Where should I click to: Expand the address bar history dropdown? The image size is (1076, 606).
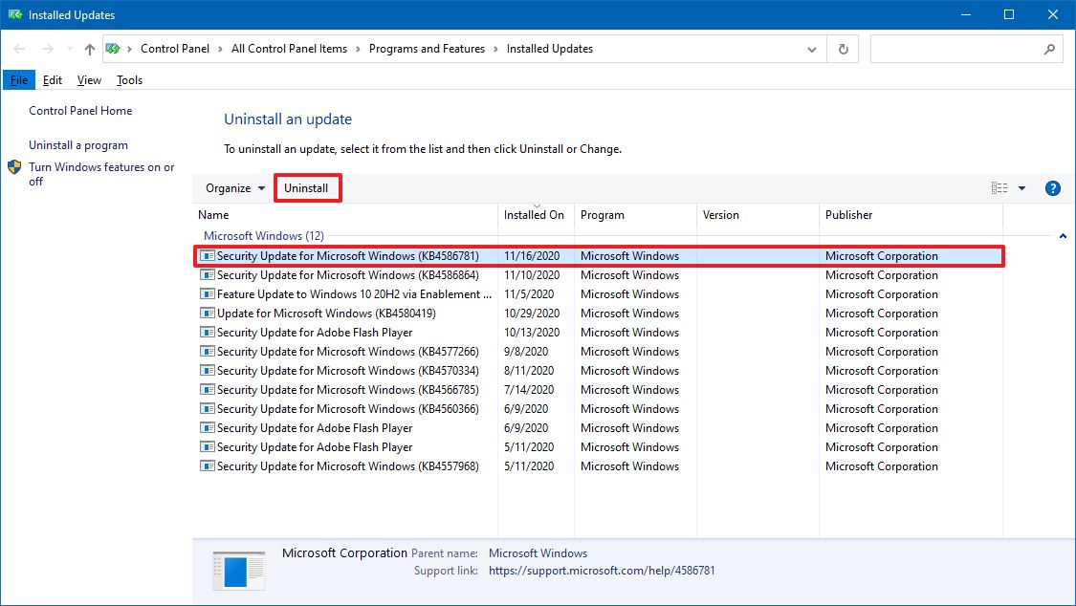[812, 50]
